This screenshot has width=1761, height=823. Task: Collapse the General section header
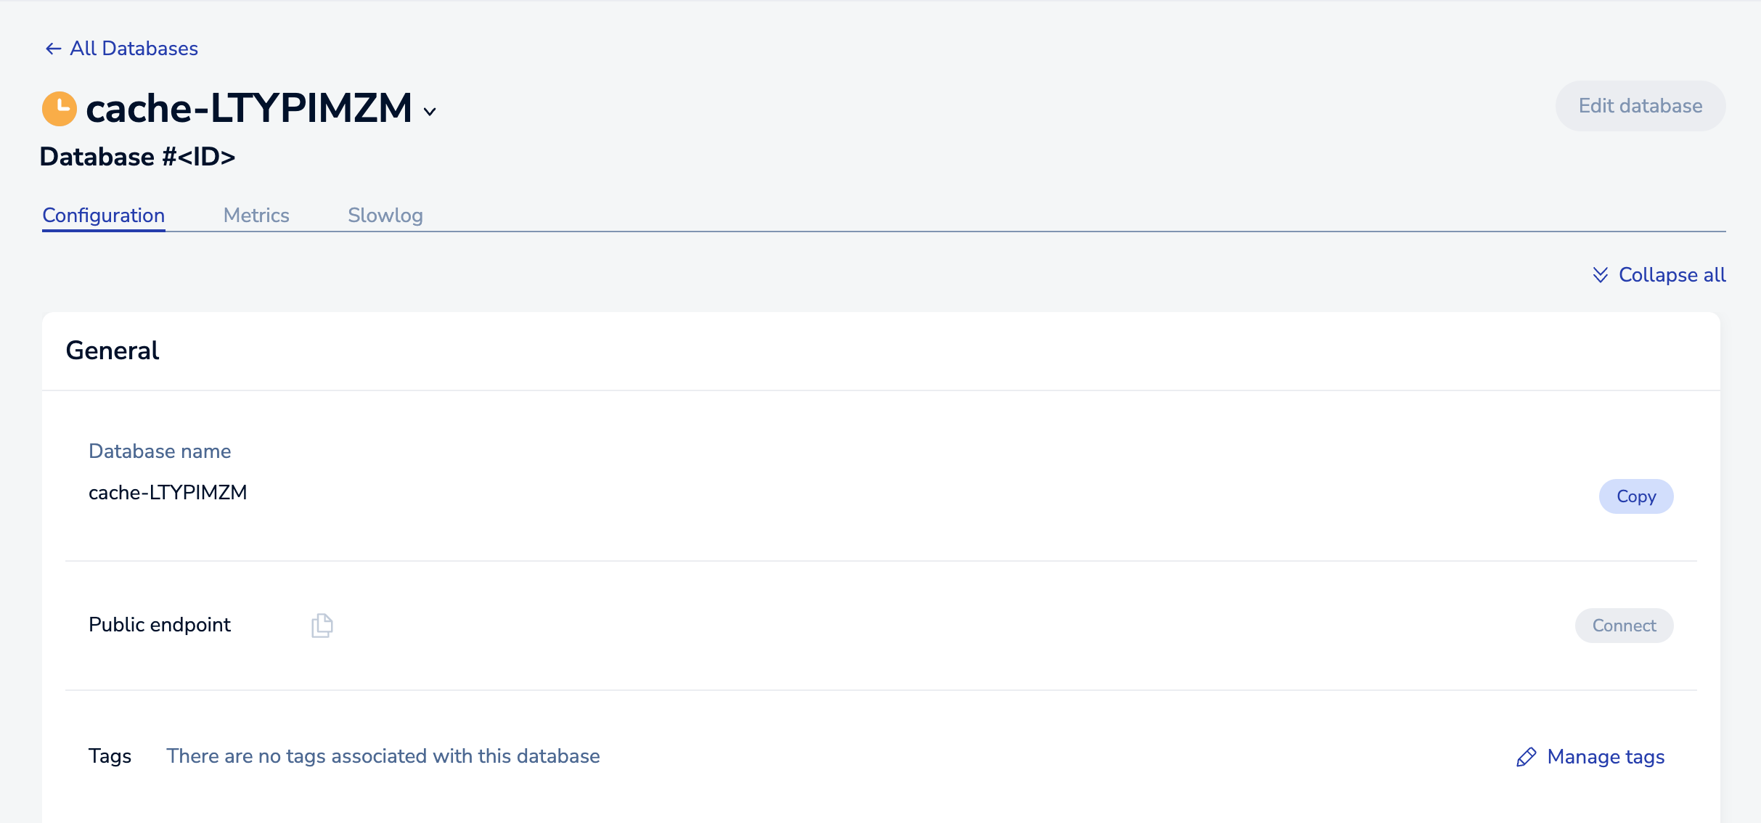[x=113, y=351]
